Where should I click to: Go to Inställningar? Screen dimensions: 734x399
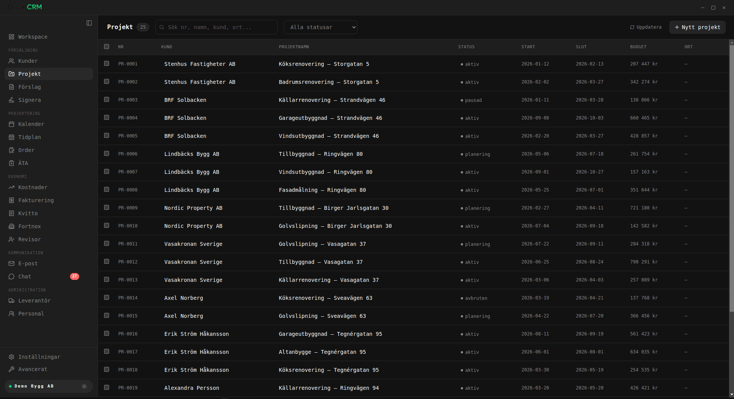point(49,357)
